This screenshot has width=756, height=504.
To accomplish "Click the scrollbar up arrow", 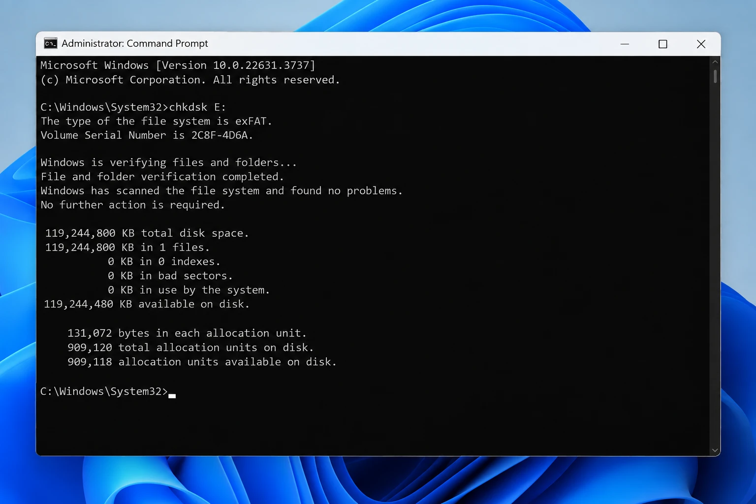I will pyautogui.click(x=715, y=62).
